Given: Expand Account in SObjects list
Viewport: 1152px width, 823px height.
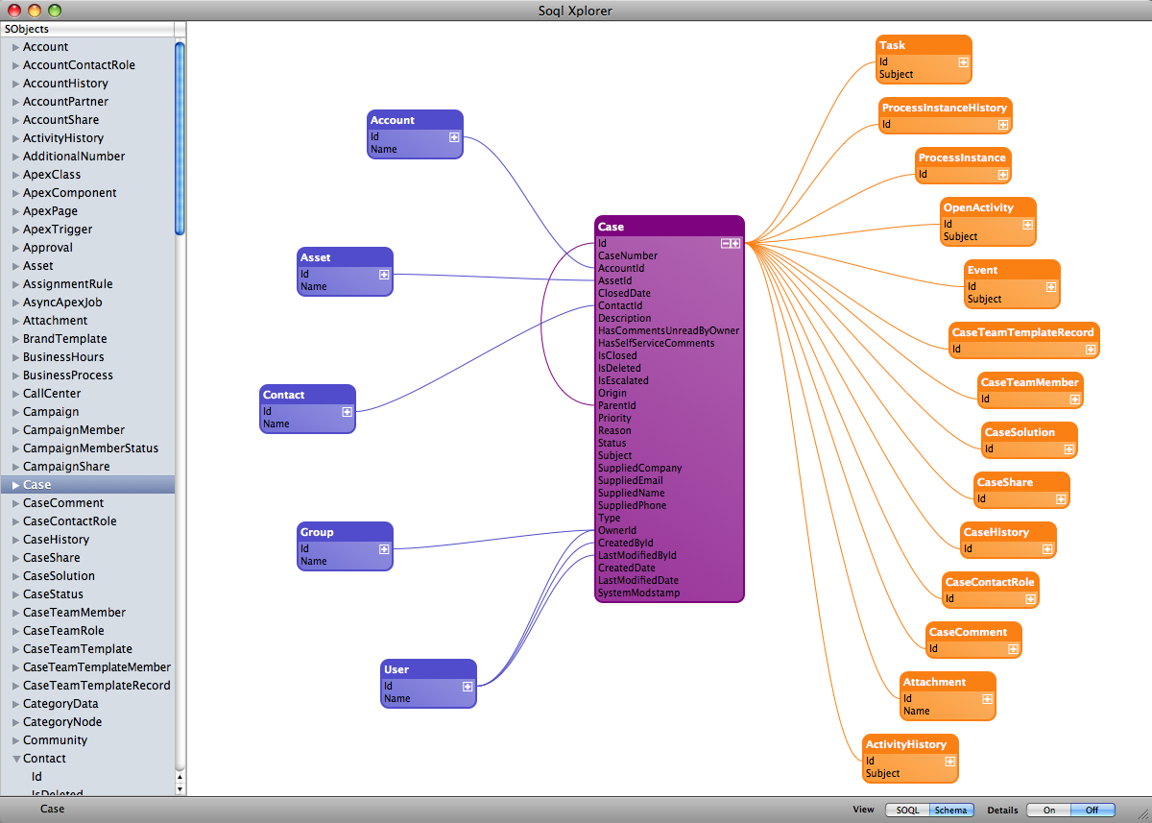Looking at the screenshot, I should [x=15, y=47].
